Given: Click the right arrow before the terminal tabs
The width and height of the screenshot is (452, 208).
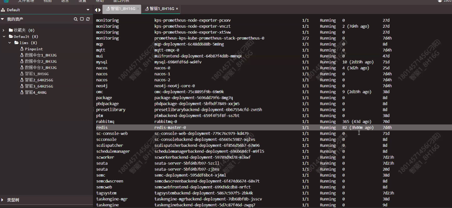Looking at the screenshot, I should 100,10.
